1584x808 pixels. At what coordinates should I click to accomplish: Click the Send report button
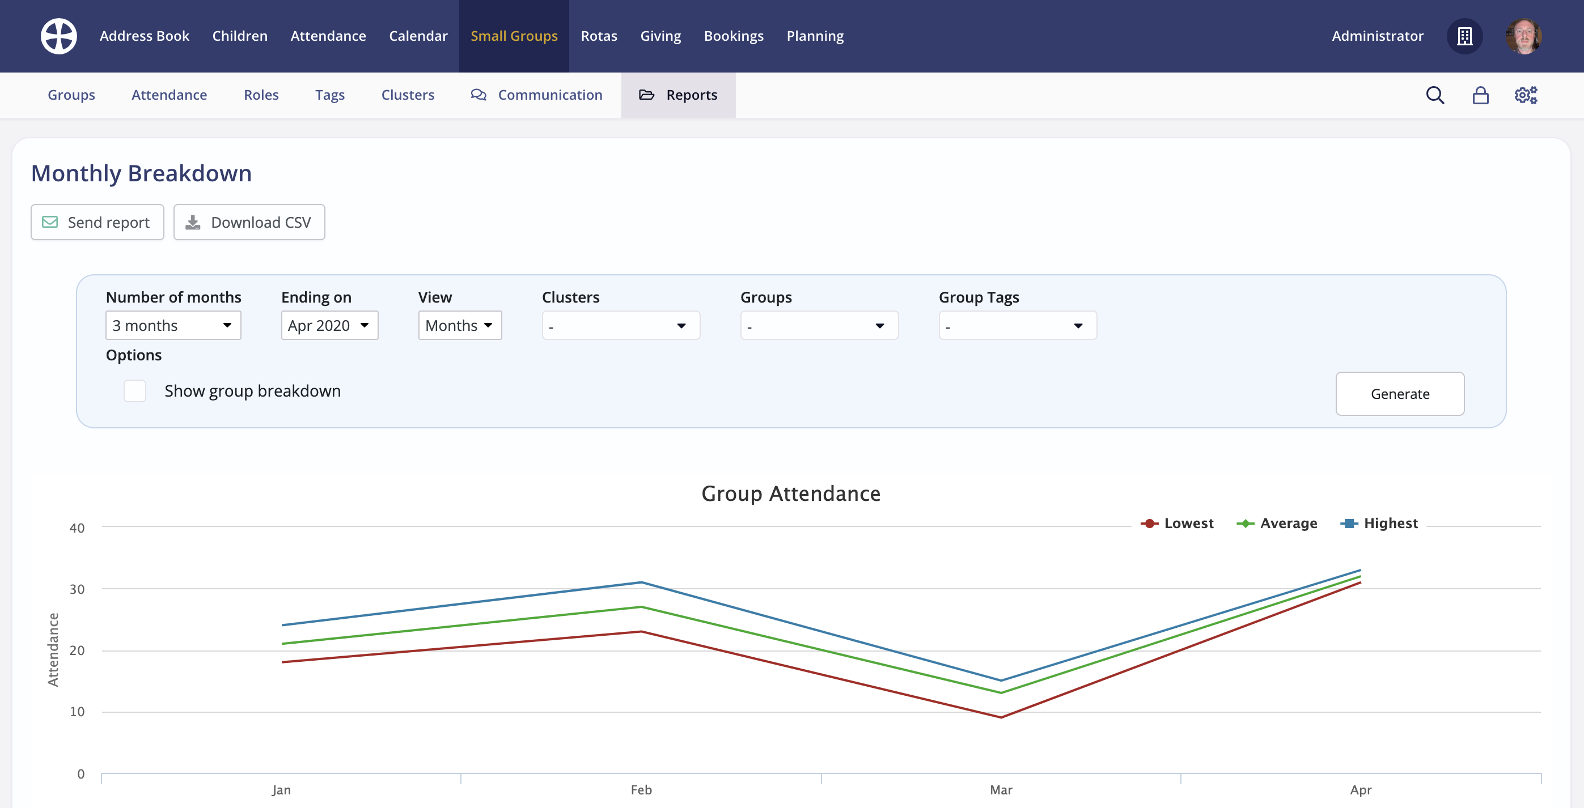tap(96, 222)
